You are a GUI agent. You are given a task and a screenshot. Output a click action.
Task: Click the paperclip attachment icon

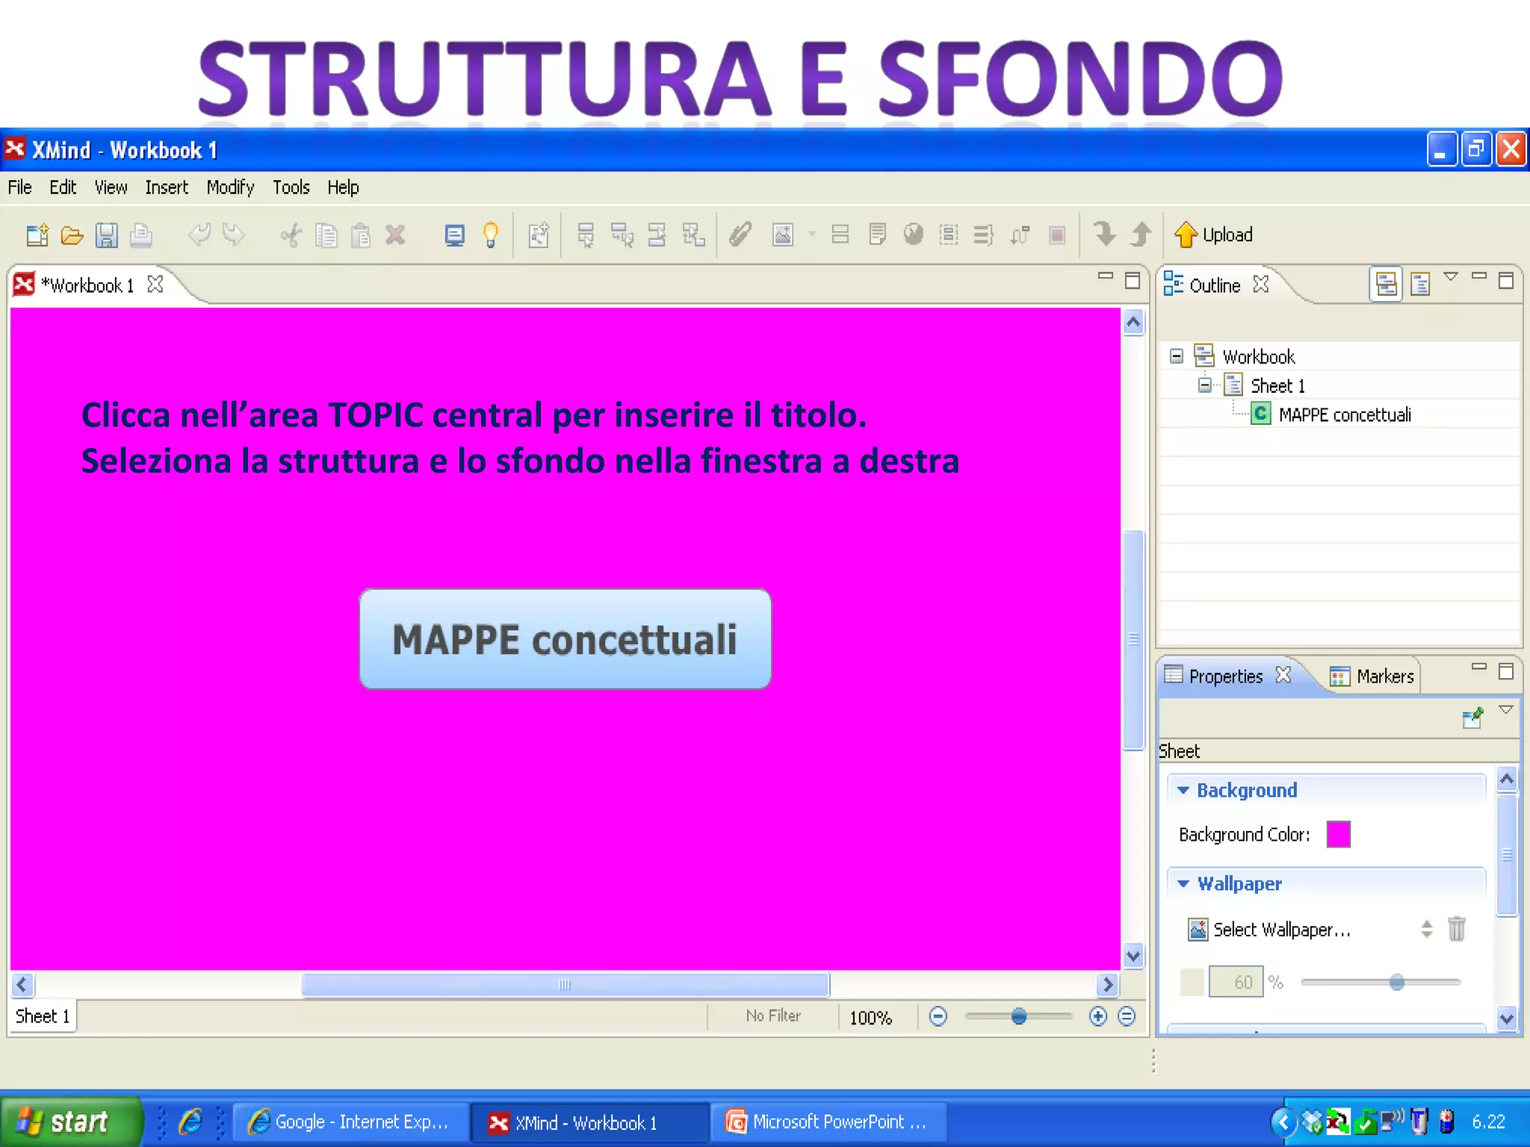740,235
